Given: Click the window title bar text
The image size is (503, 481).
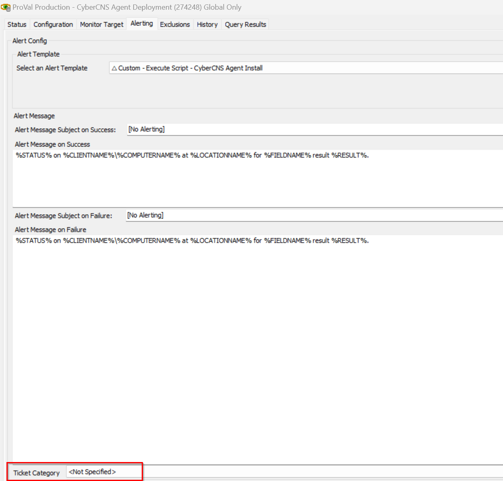Looking at the screenshot, I should pyautogui.click(x=127, y=7).
